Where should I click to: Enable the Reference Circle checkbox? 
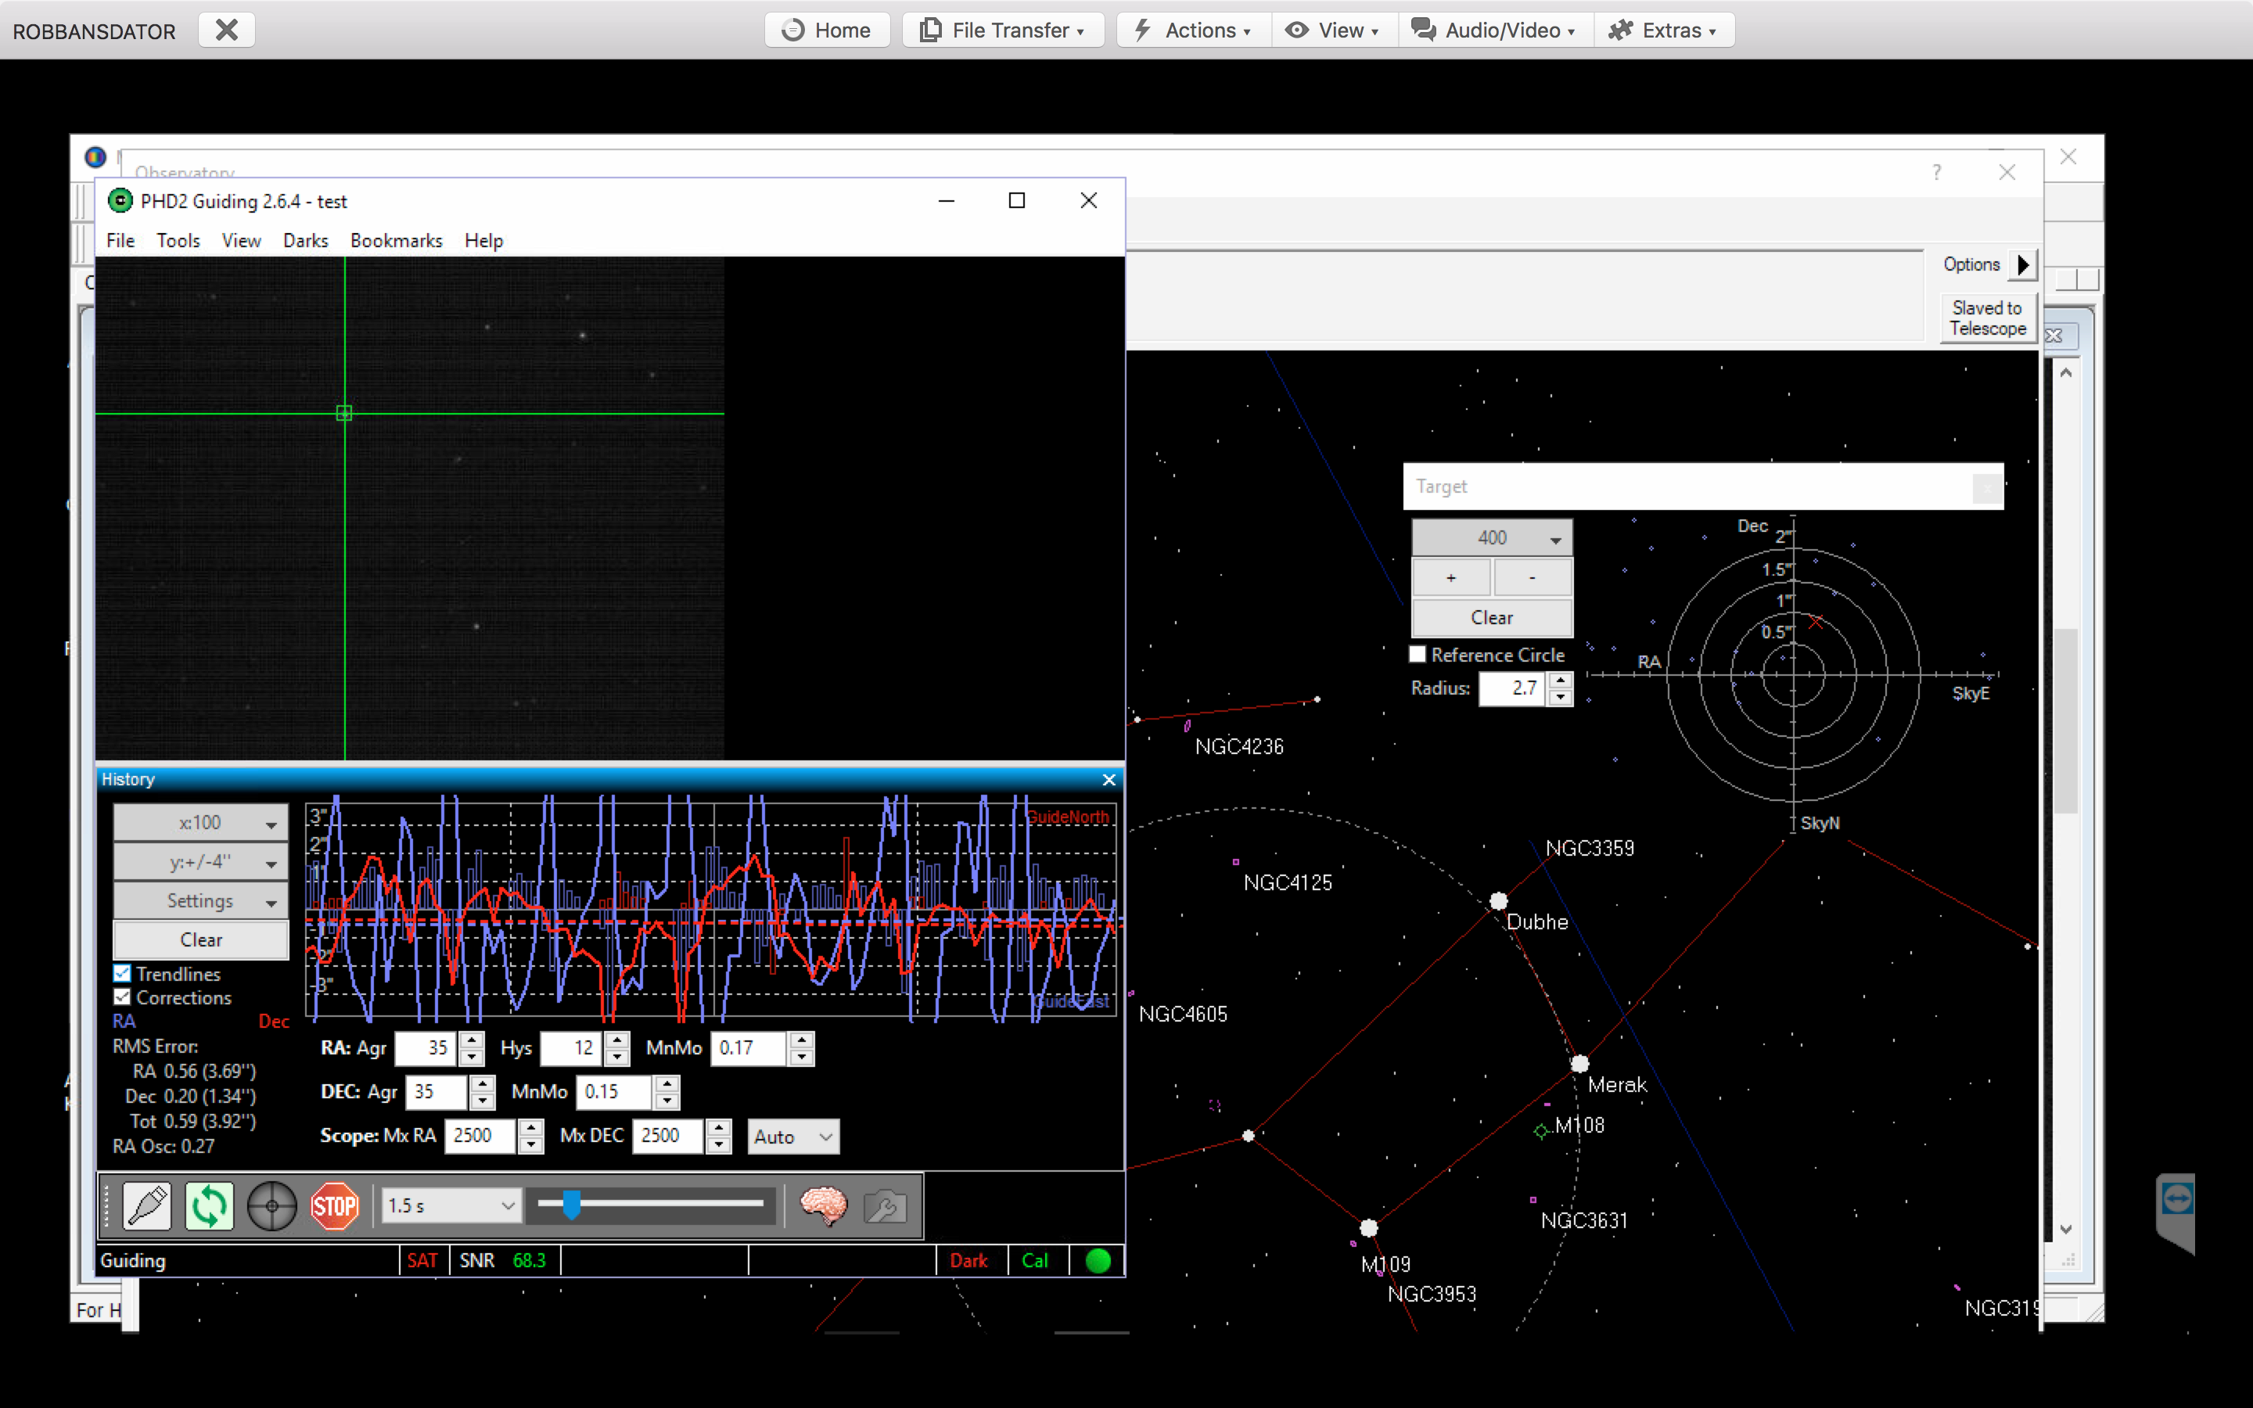point(1418,655)
